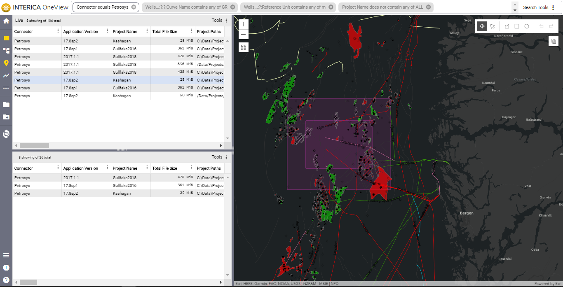Open Connector column menu in Live table

58,31
